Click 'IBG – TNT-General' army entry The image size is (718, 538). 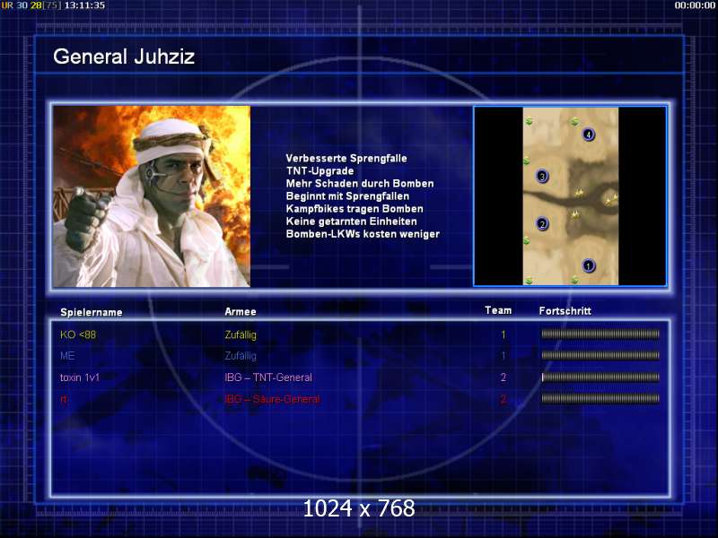[x=267, y=377]
